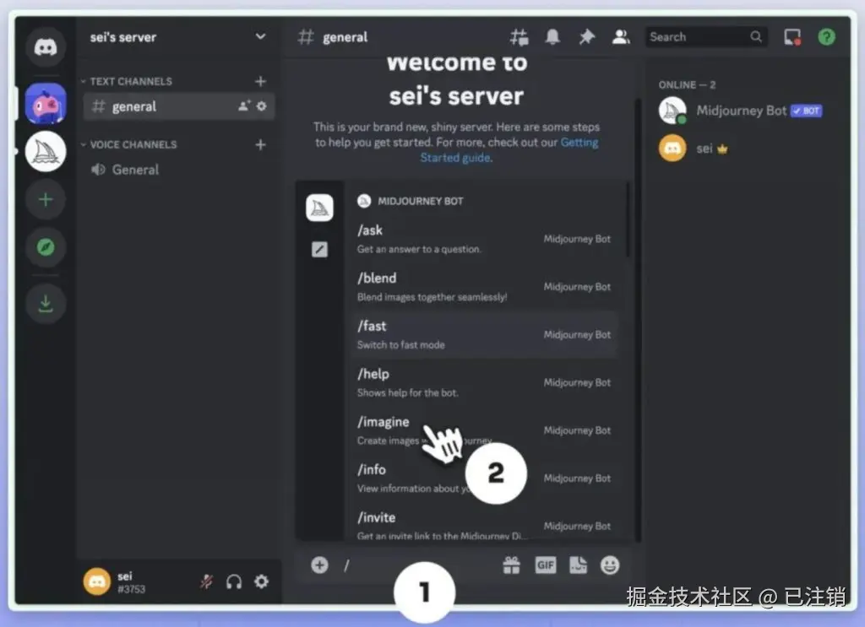Open notification settings bell icon
The image size is (865, 627).
point(552,37)
